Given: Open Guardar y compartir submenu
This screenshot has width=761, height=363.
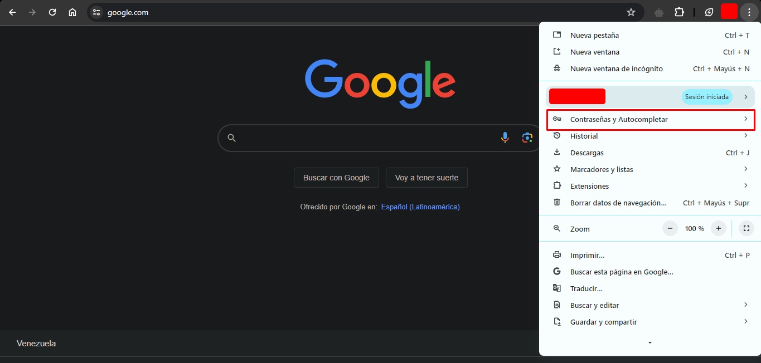Looking at the screenshot, I should point(650,322).
